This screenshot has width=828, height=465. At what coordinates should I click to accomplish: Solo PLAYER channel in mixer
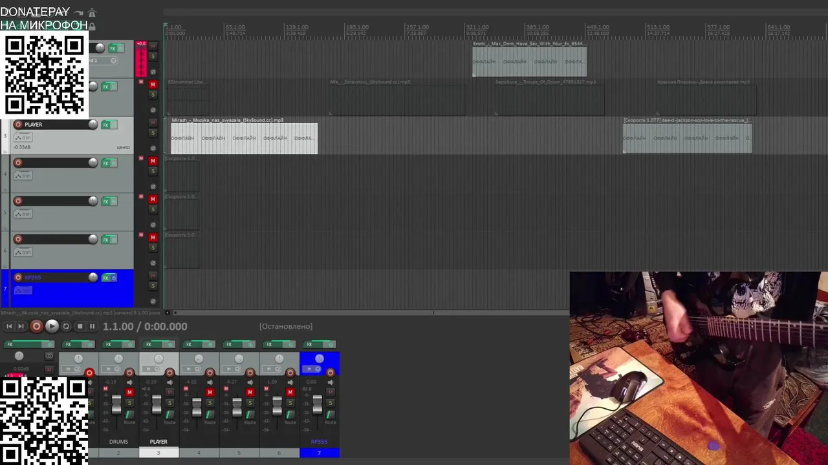click(169, 403)
